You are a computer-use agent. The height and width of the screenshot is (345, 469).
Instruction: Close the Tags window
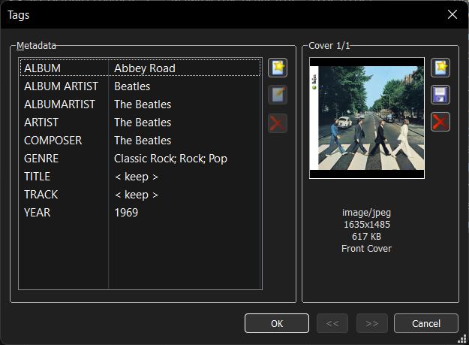[452, 14]
